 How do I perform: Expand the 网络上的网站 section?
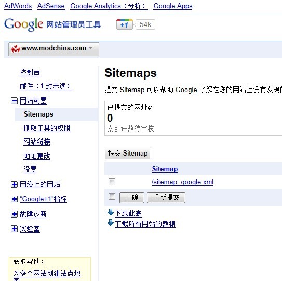14,184
